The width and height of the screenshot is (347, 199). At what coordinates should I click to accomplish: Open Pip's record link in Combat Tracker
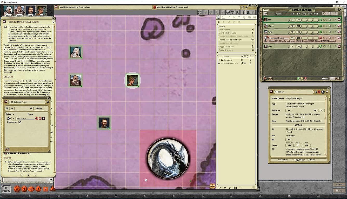[x=339, y=20]
